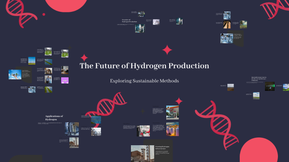Open the wind farm roadside photo, right cluster
This screenshot has height=162, width=289.
pyautogui.click(x=256, y=96)
